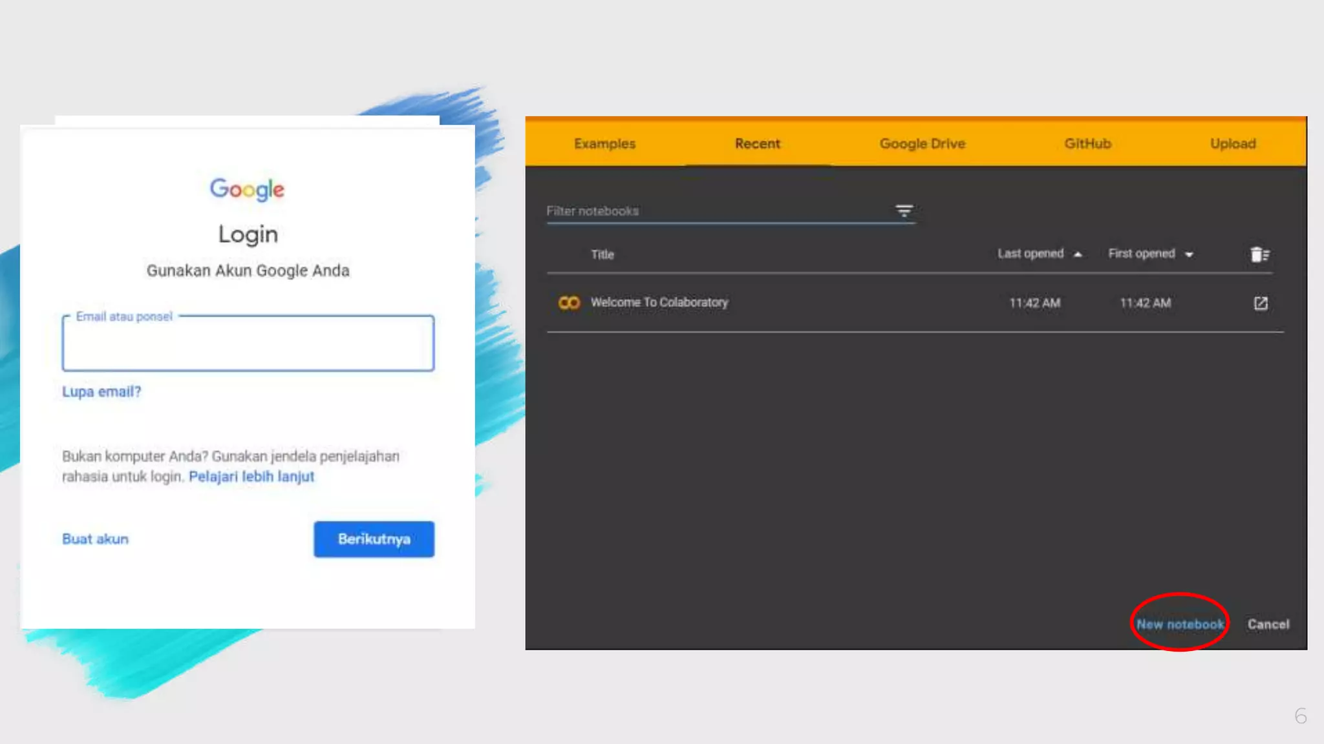Sort by Last opened arrow
1324x744 pixels.
(1078, 254)
